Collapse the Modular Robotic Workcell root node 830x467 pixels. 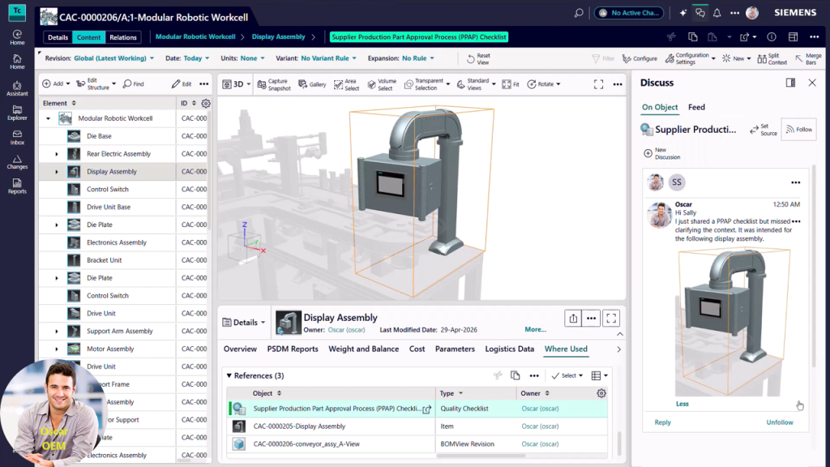(48, 118)
